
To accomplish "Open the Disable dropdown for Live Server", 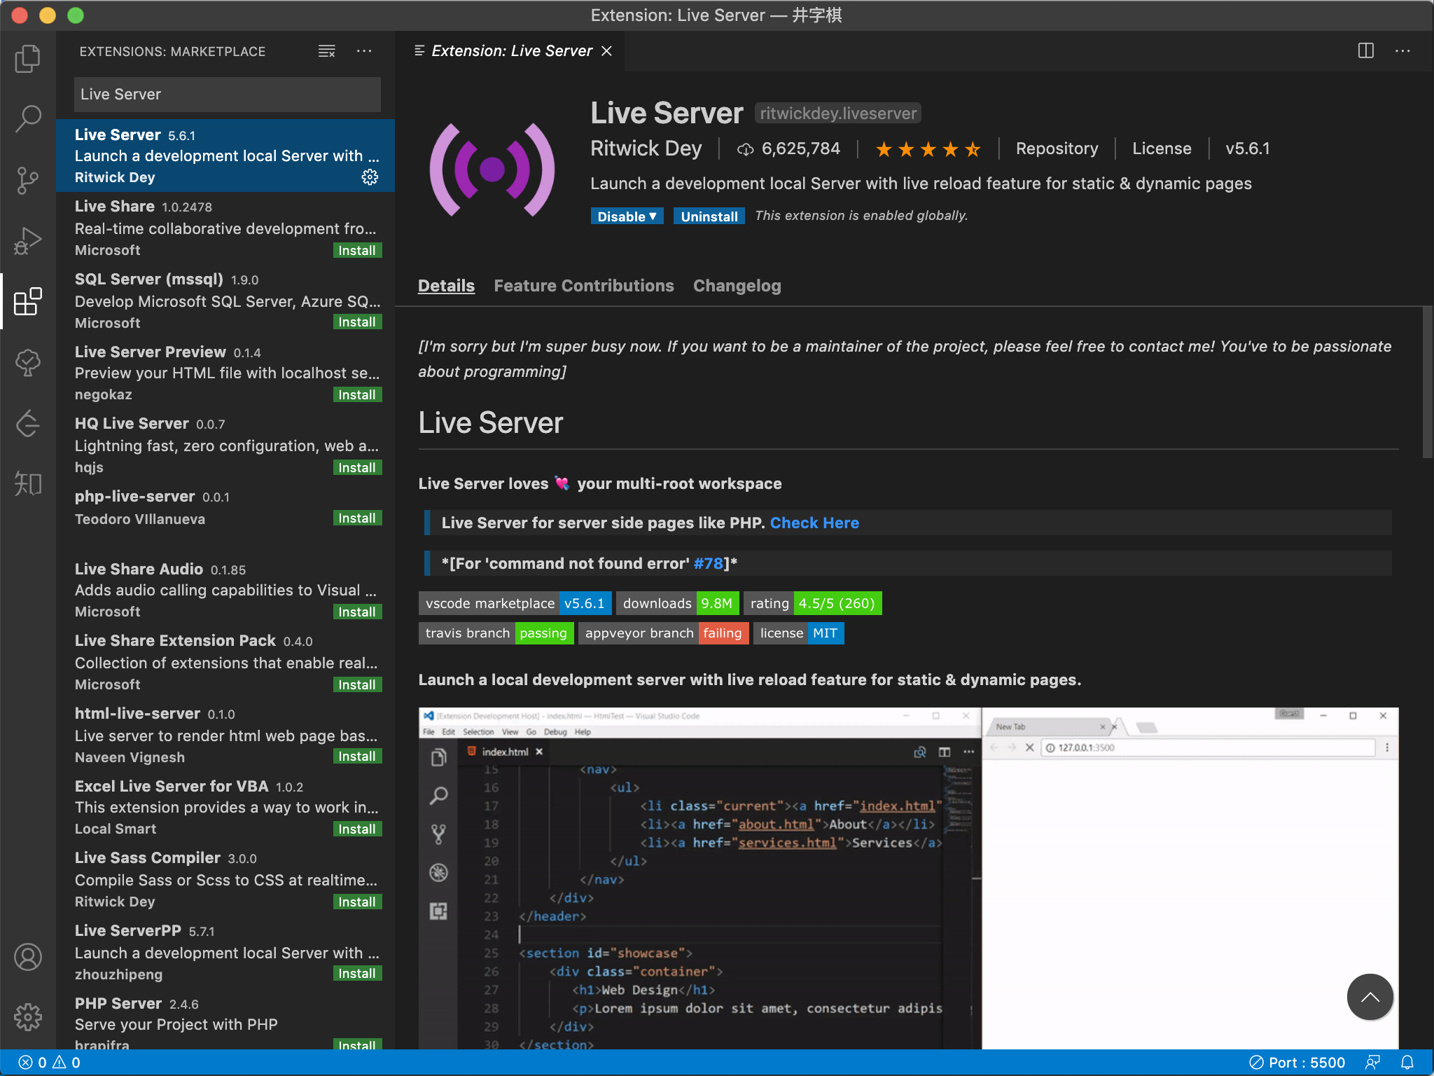I will coord(626,216).
